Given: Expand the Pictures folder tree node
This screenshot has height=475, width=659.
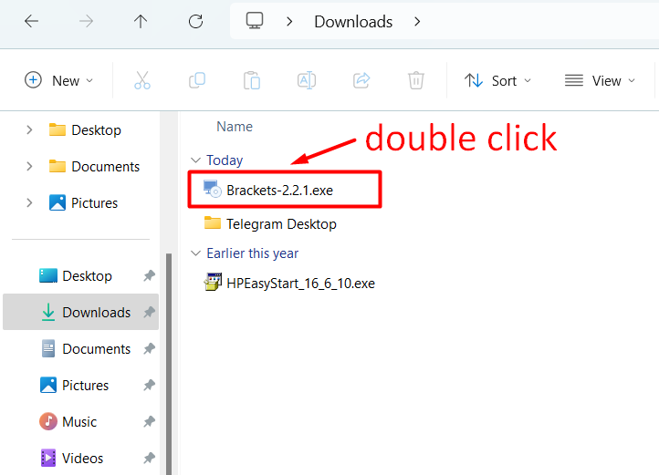Looking at the screenshot, I should click(29, 202).
